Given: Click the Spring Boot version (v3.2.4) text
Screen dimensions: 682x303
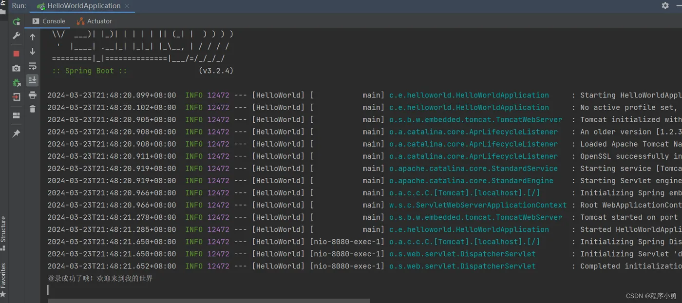Looking at the screenshot, I should [216, 71].
